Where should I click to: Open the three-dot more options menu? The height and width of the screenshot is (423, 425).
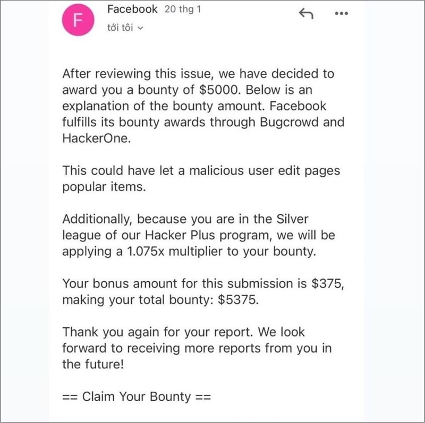[x=342, y=14]
